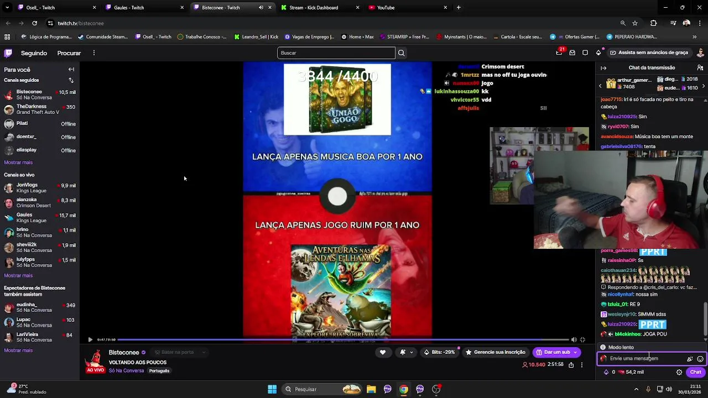The image size is (708, 398).
Task: Click the channel points heart balance 54,2 mil
Action: point(632,373)
